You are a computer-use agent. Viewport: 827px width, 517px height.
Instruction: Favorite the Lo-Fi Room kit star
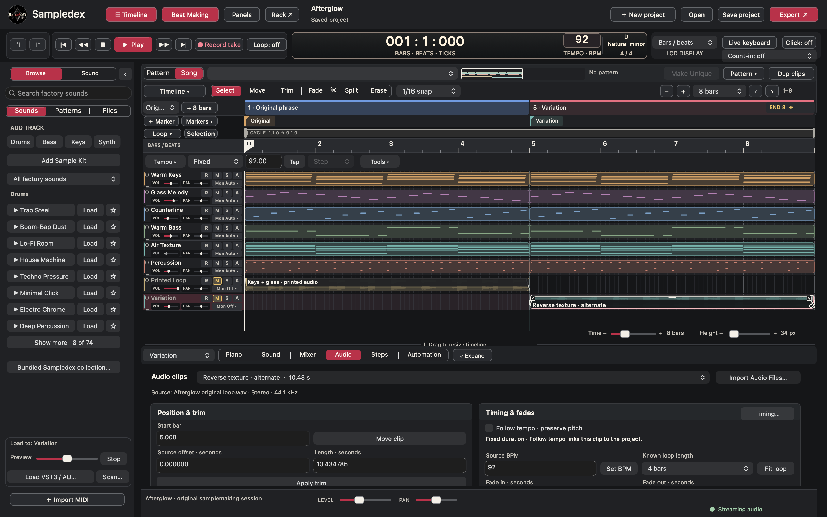[x=113, y=244]
